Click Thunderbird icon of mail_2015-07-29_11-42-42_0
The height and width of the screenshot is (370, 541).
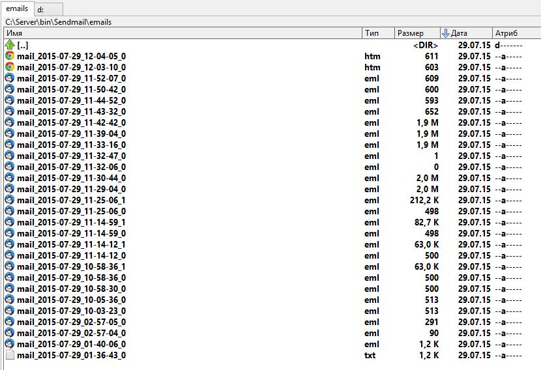[x=10, y=122]
